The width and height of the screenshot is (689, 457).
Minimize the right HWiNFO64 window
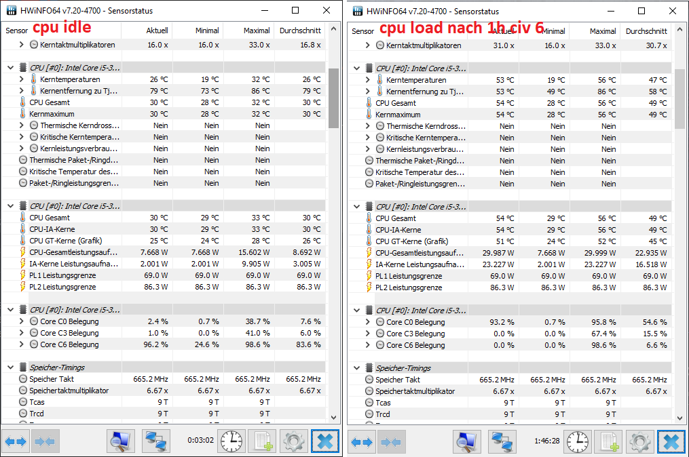pyautogui.click(x=611, y=11)
